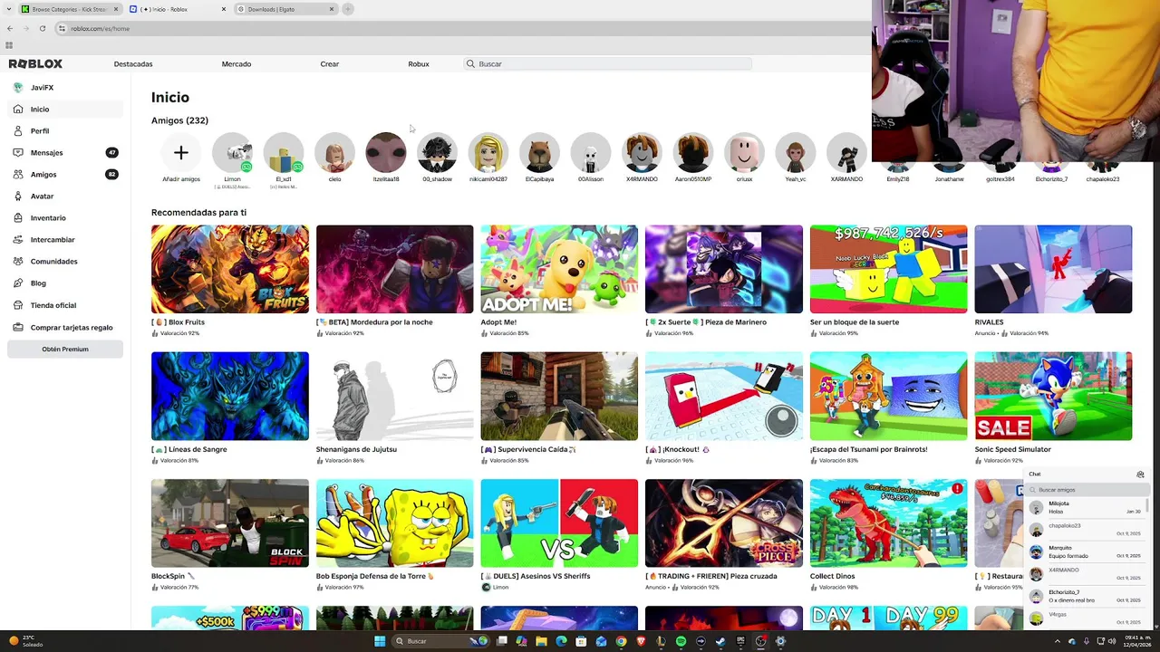Switch to Downloads Elgato tab
This screenshot has width=1160, height=652.
285,9
